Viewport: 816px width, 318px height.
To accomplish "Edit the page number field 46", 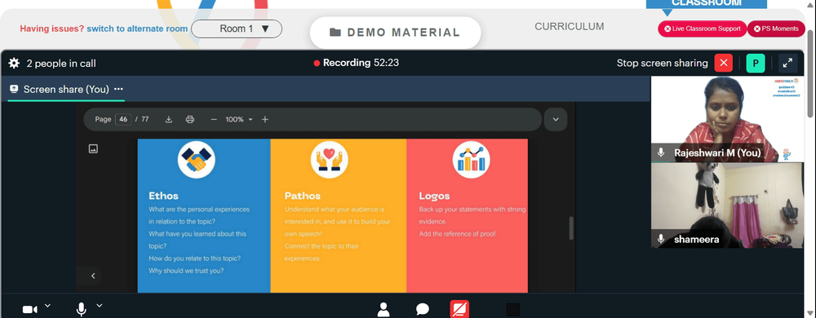I will point(123,120).
